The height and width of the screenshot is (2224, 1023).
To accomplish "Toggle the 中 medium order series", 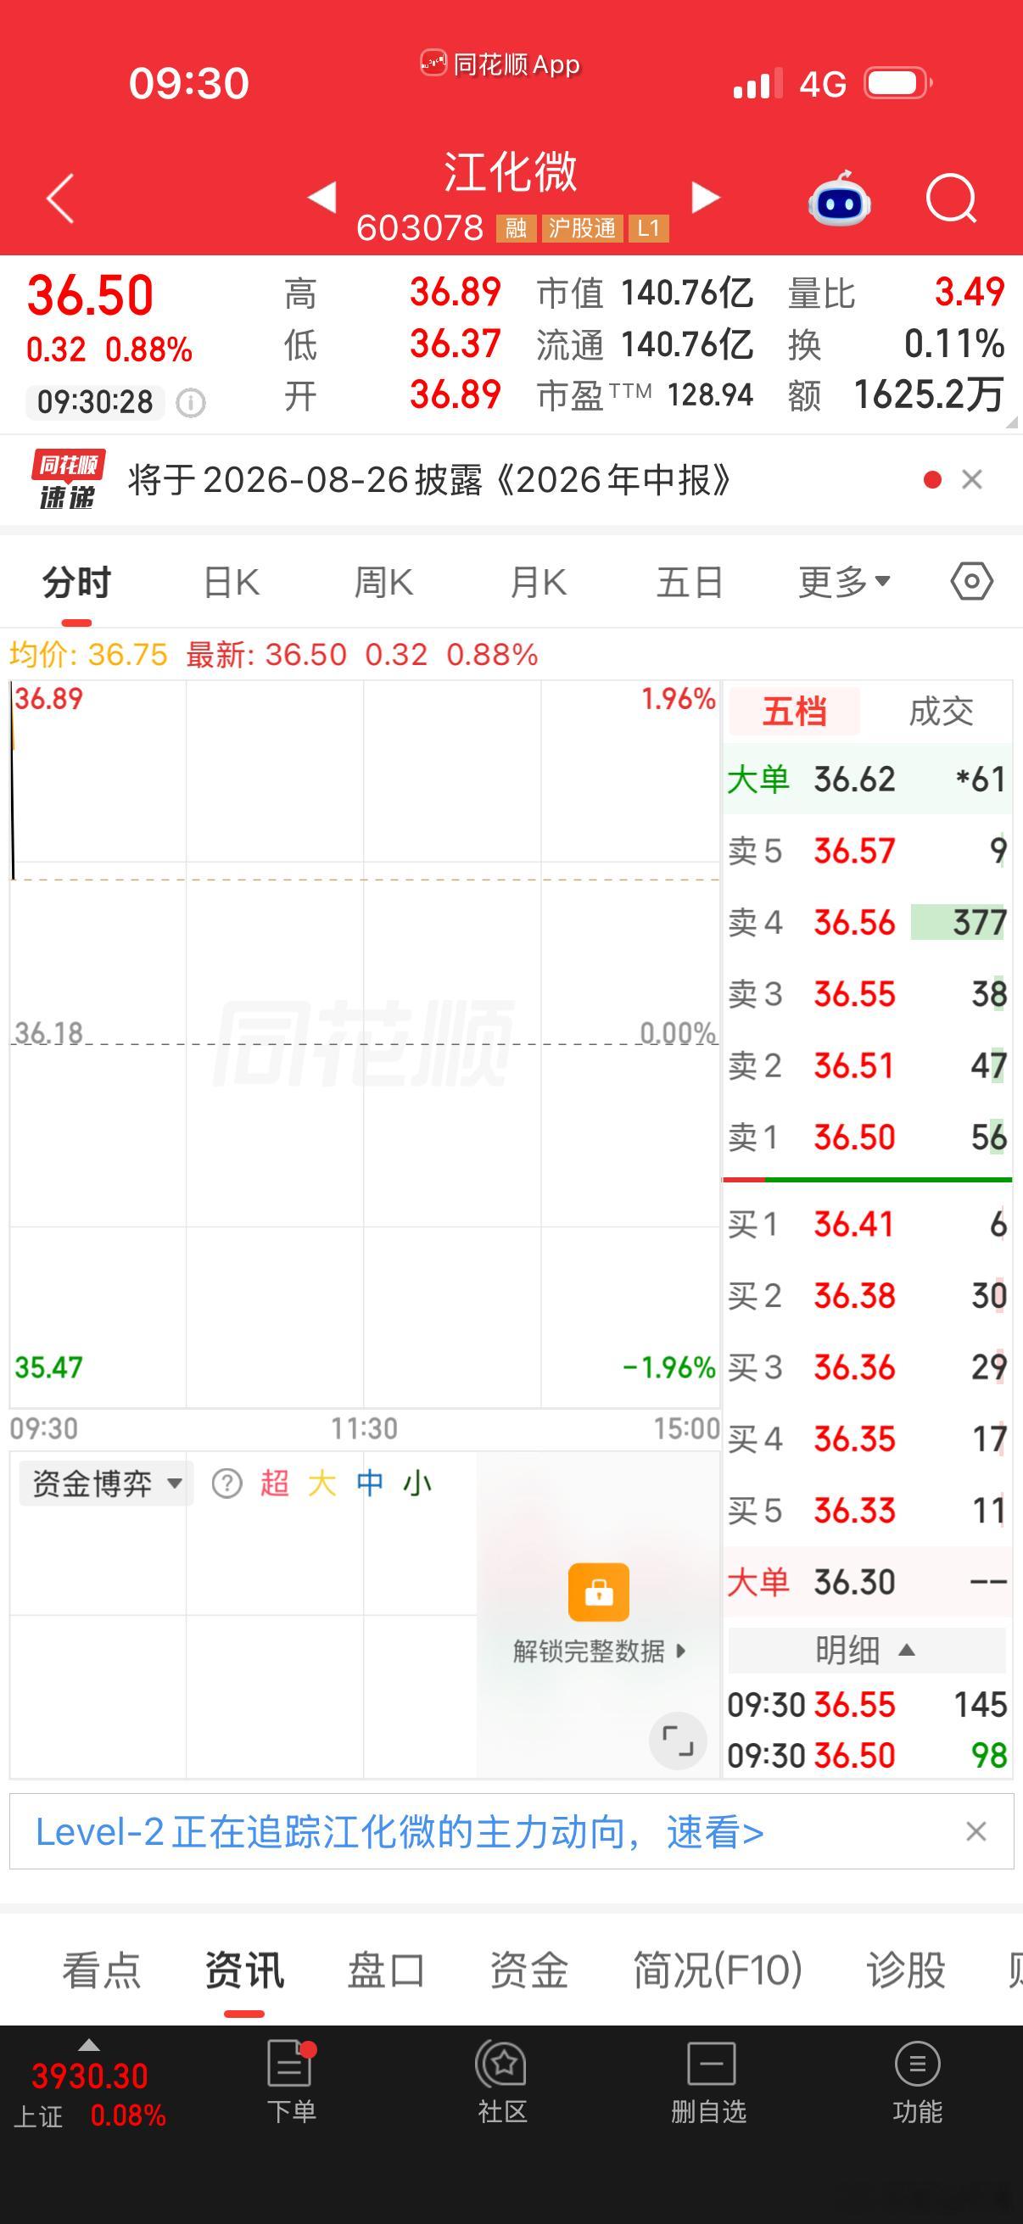I will coord(370,1484).
